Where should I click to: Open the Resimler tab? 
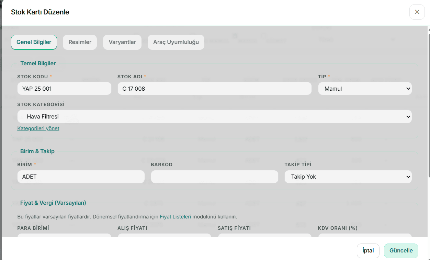point(80,42)
